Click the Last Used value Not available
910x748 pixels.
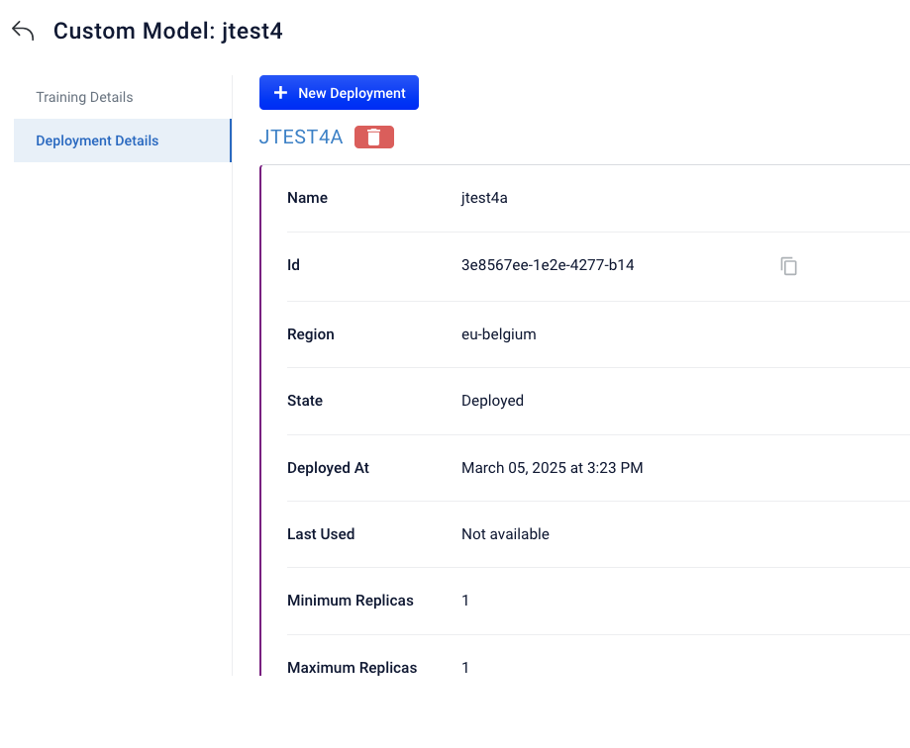pos(505,534)
